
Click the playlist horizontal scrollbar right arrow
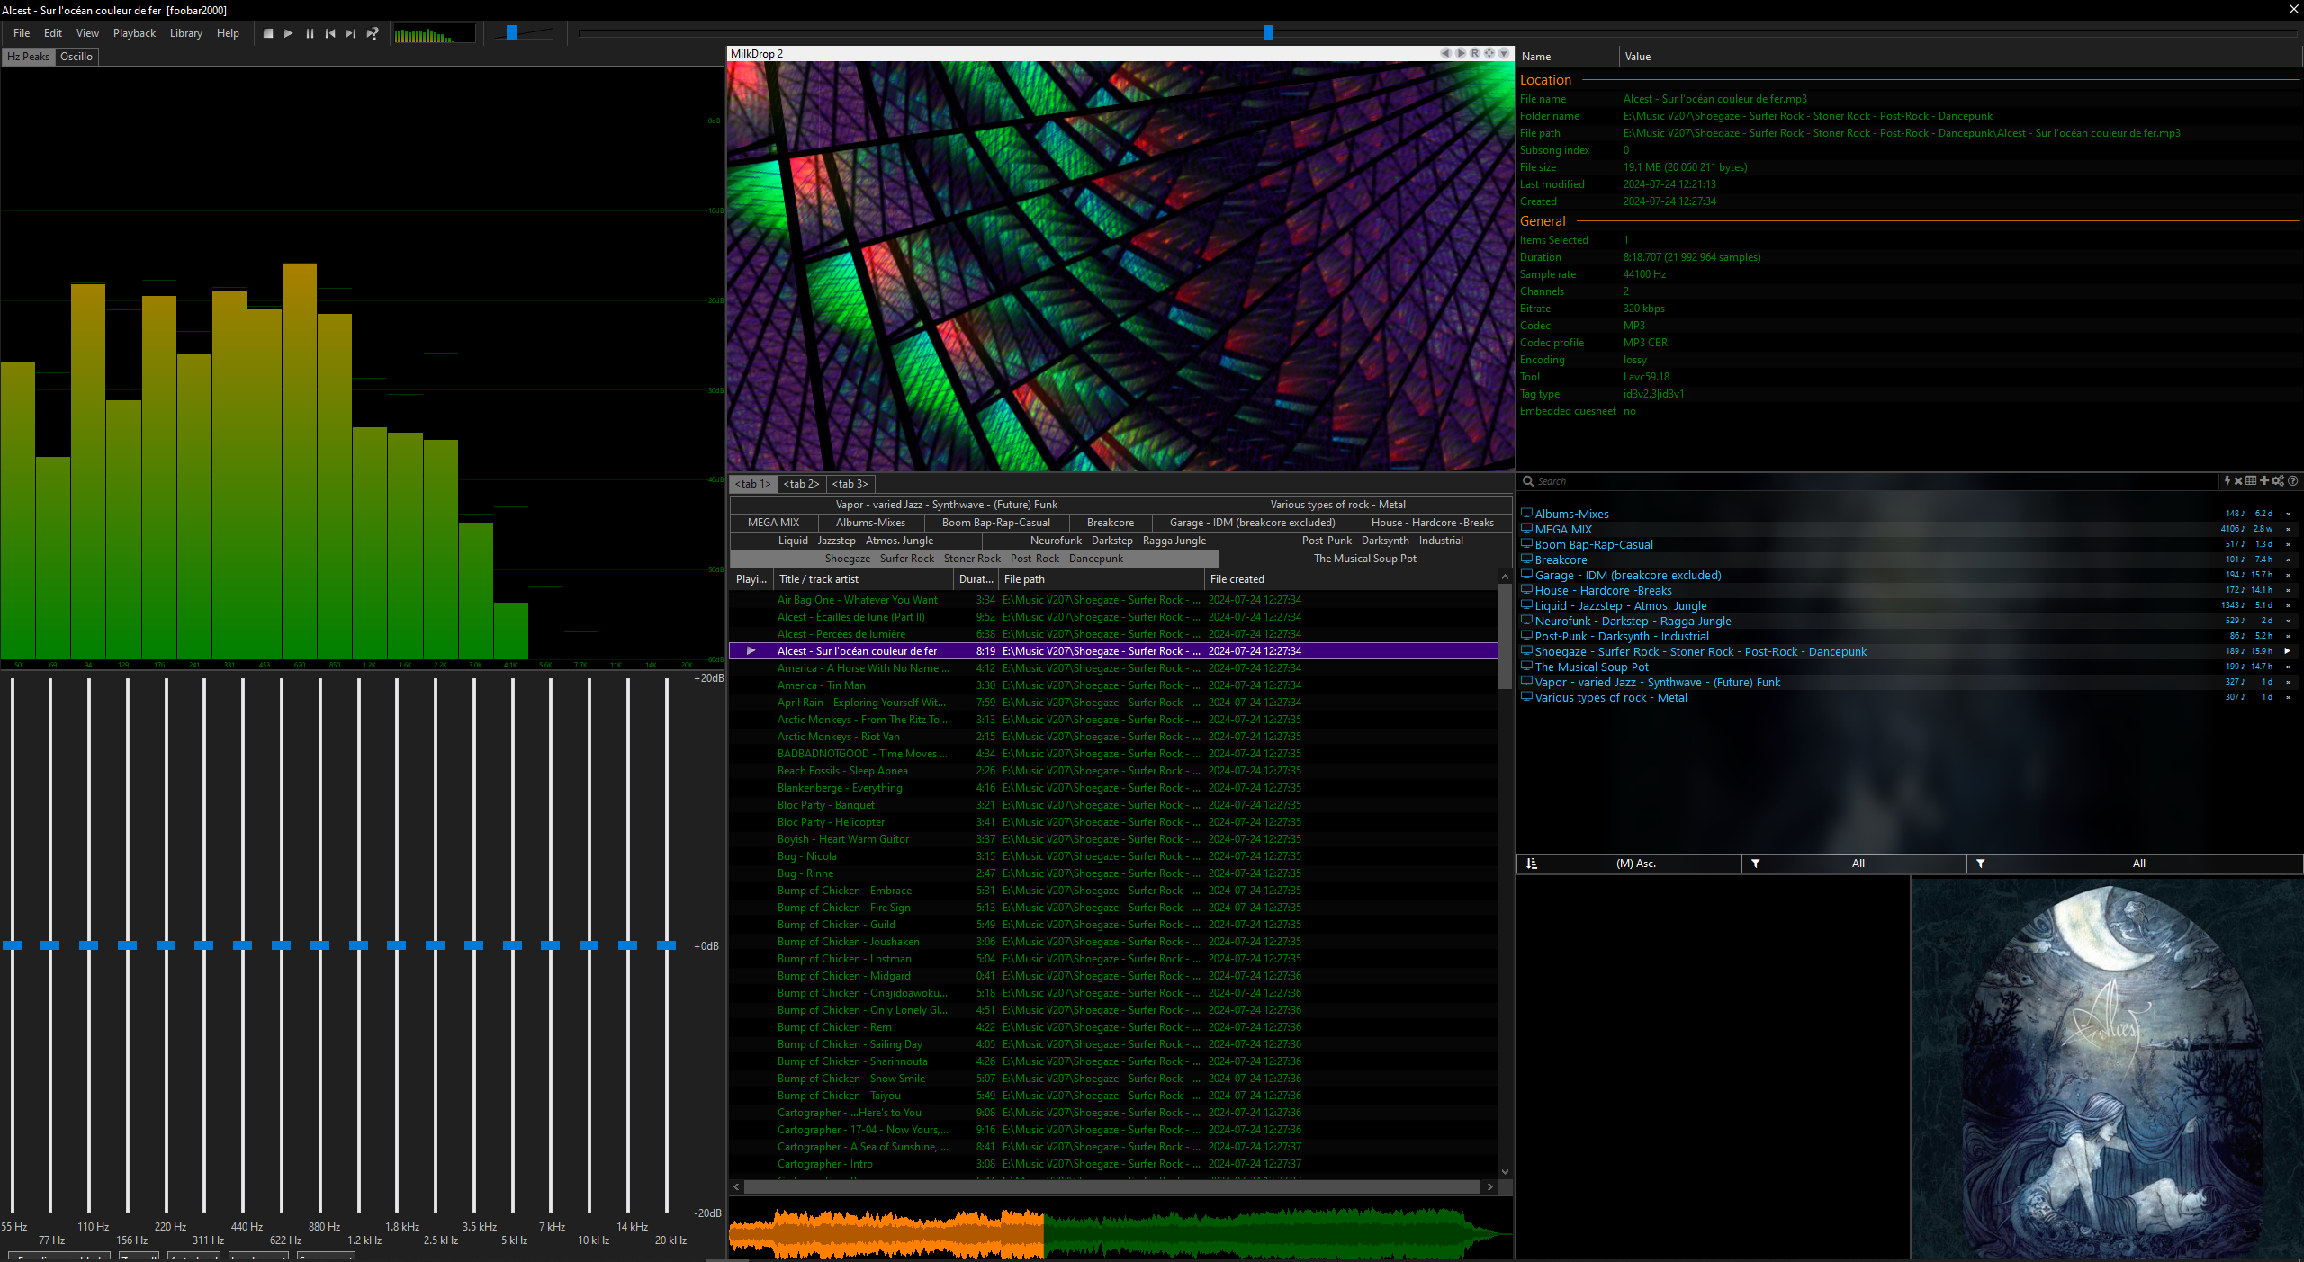pos(1490,1187)
